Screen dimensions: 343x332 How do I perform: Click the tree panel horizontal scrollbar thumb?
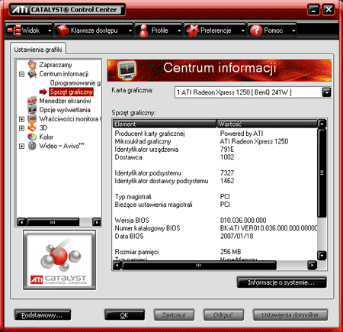[53, 222]
